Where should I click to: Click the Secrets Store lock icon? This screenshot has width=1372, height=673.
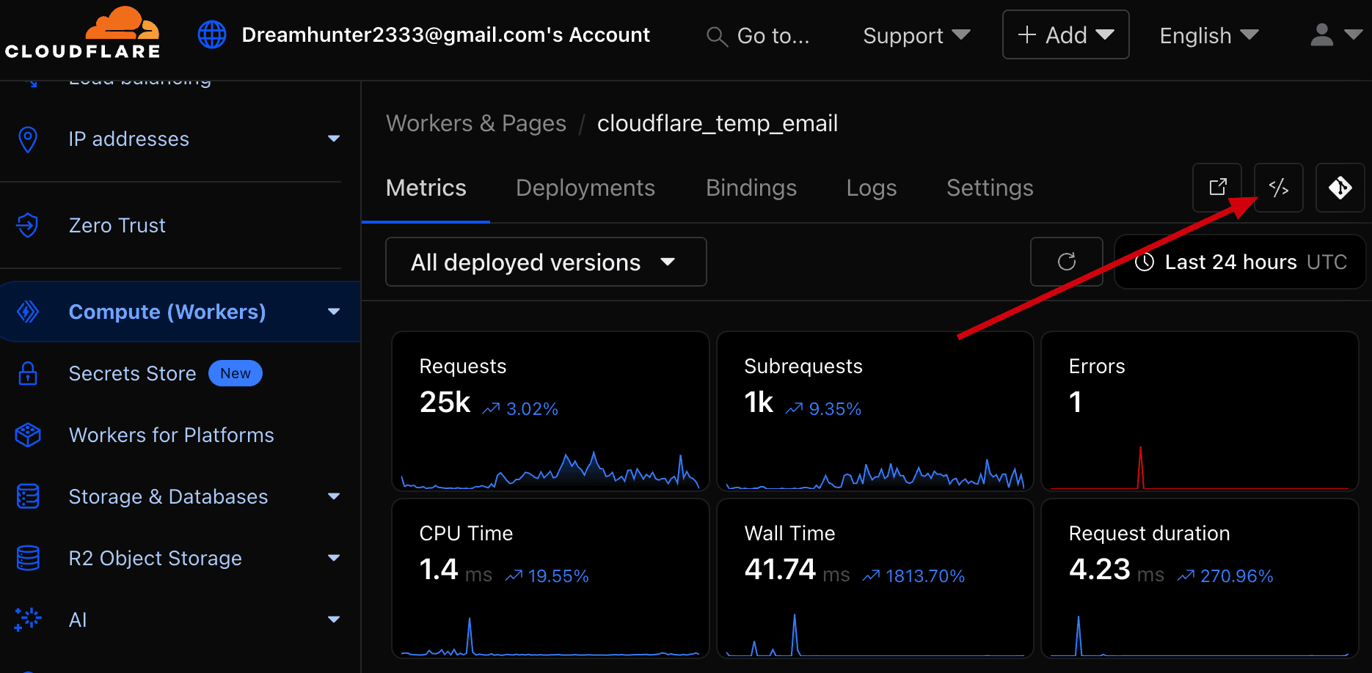tap(28, 374)
